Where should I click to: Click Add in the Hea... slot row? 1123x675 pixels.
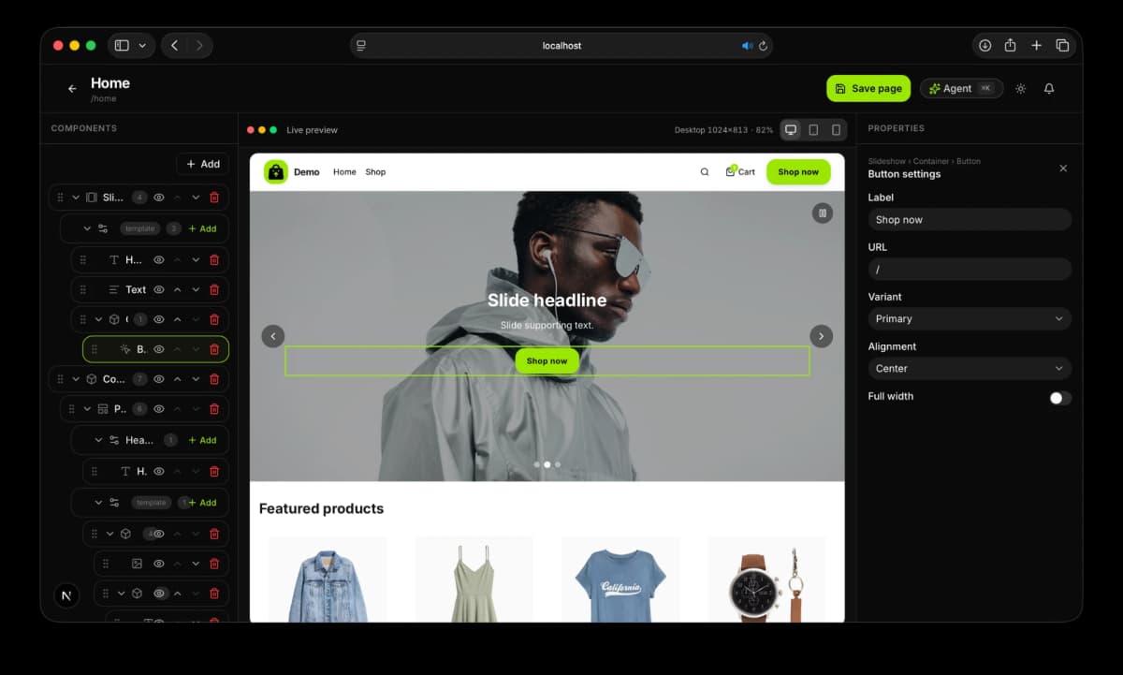point(202,440)
